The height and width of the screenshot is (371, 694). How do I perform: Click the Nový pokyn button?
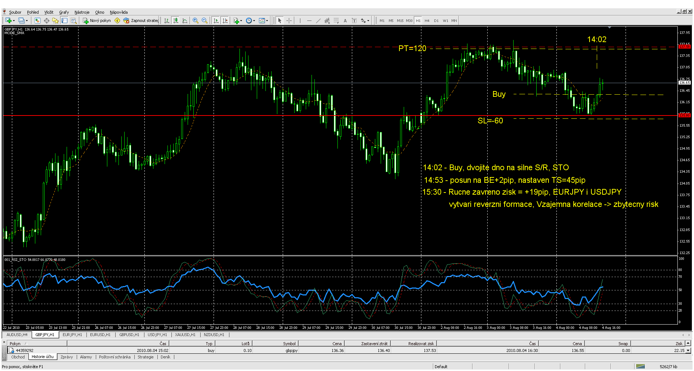point(97,21)
